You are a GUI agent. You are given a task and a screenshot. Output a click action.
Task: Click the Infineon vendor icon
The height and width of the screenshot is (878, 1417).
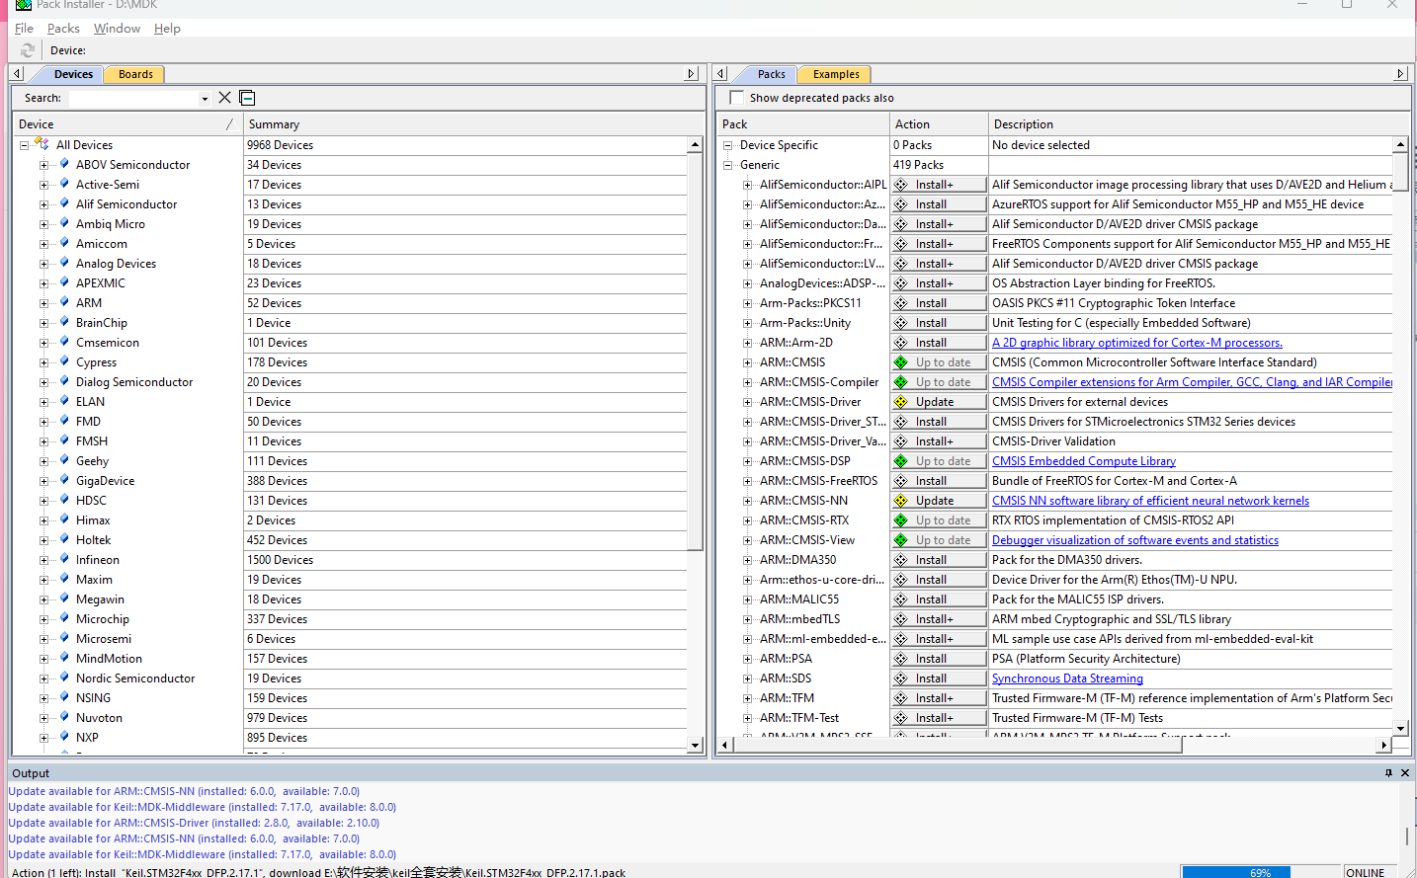pyautogui.click(x=64, y=559)
